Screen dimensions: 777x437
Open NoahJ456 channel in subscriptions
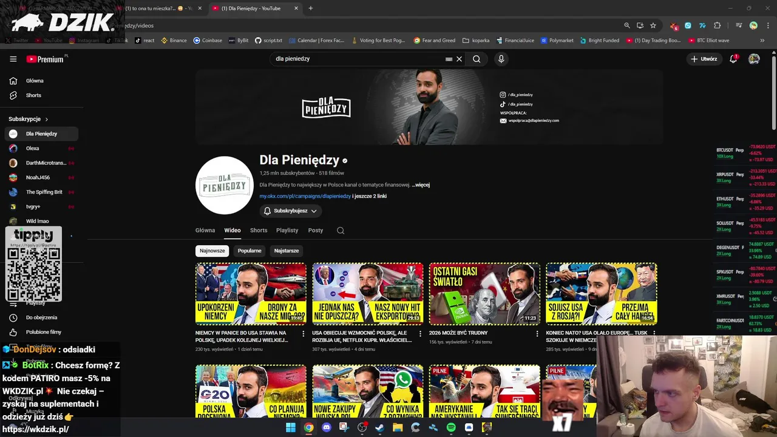point(41,177)
